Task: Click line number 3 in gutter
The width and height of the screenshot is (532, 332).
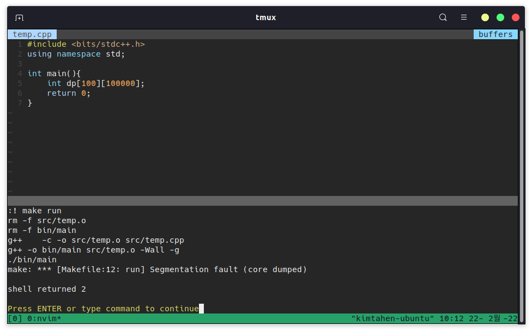Action: (20, 64)
